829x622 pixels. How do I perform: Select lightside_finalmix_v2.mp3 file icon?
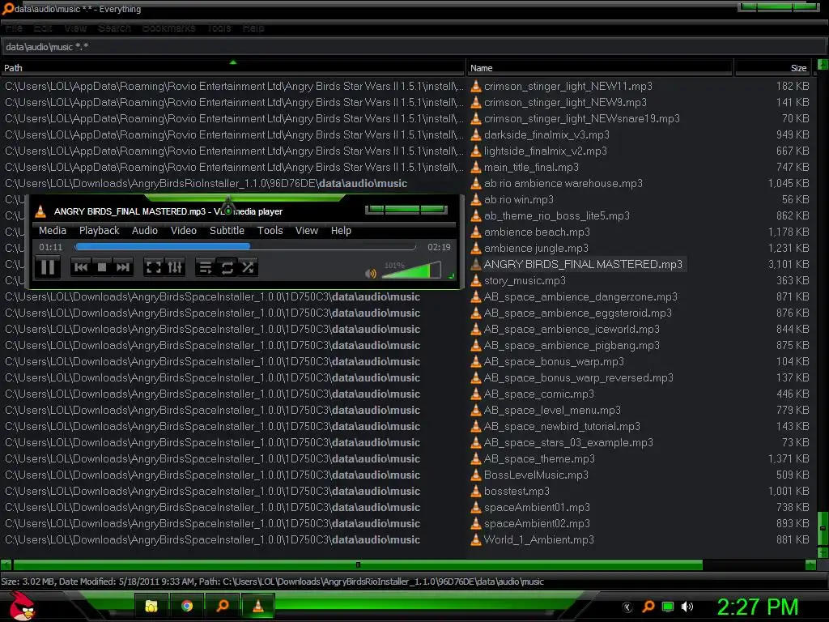tap(476, 151)
